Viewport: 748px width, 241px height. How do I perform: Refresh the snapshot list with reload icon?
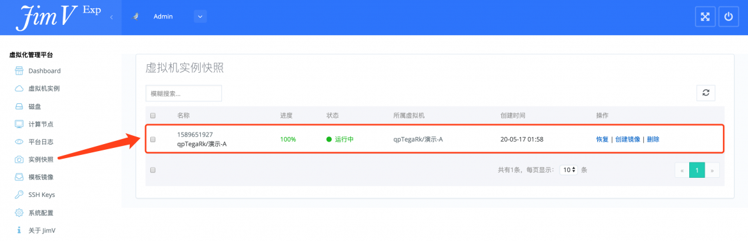(706, 93)
